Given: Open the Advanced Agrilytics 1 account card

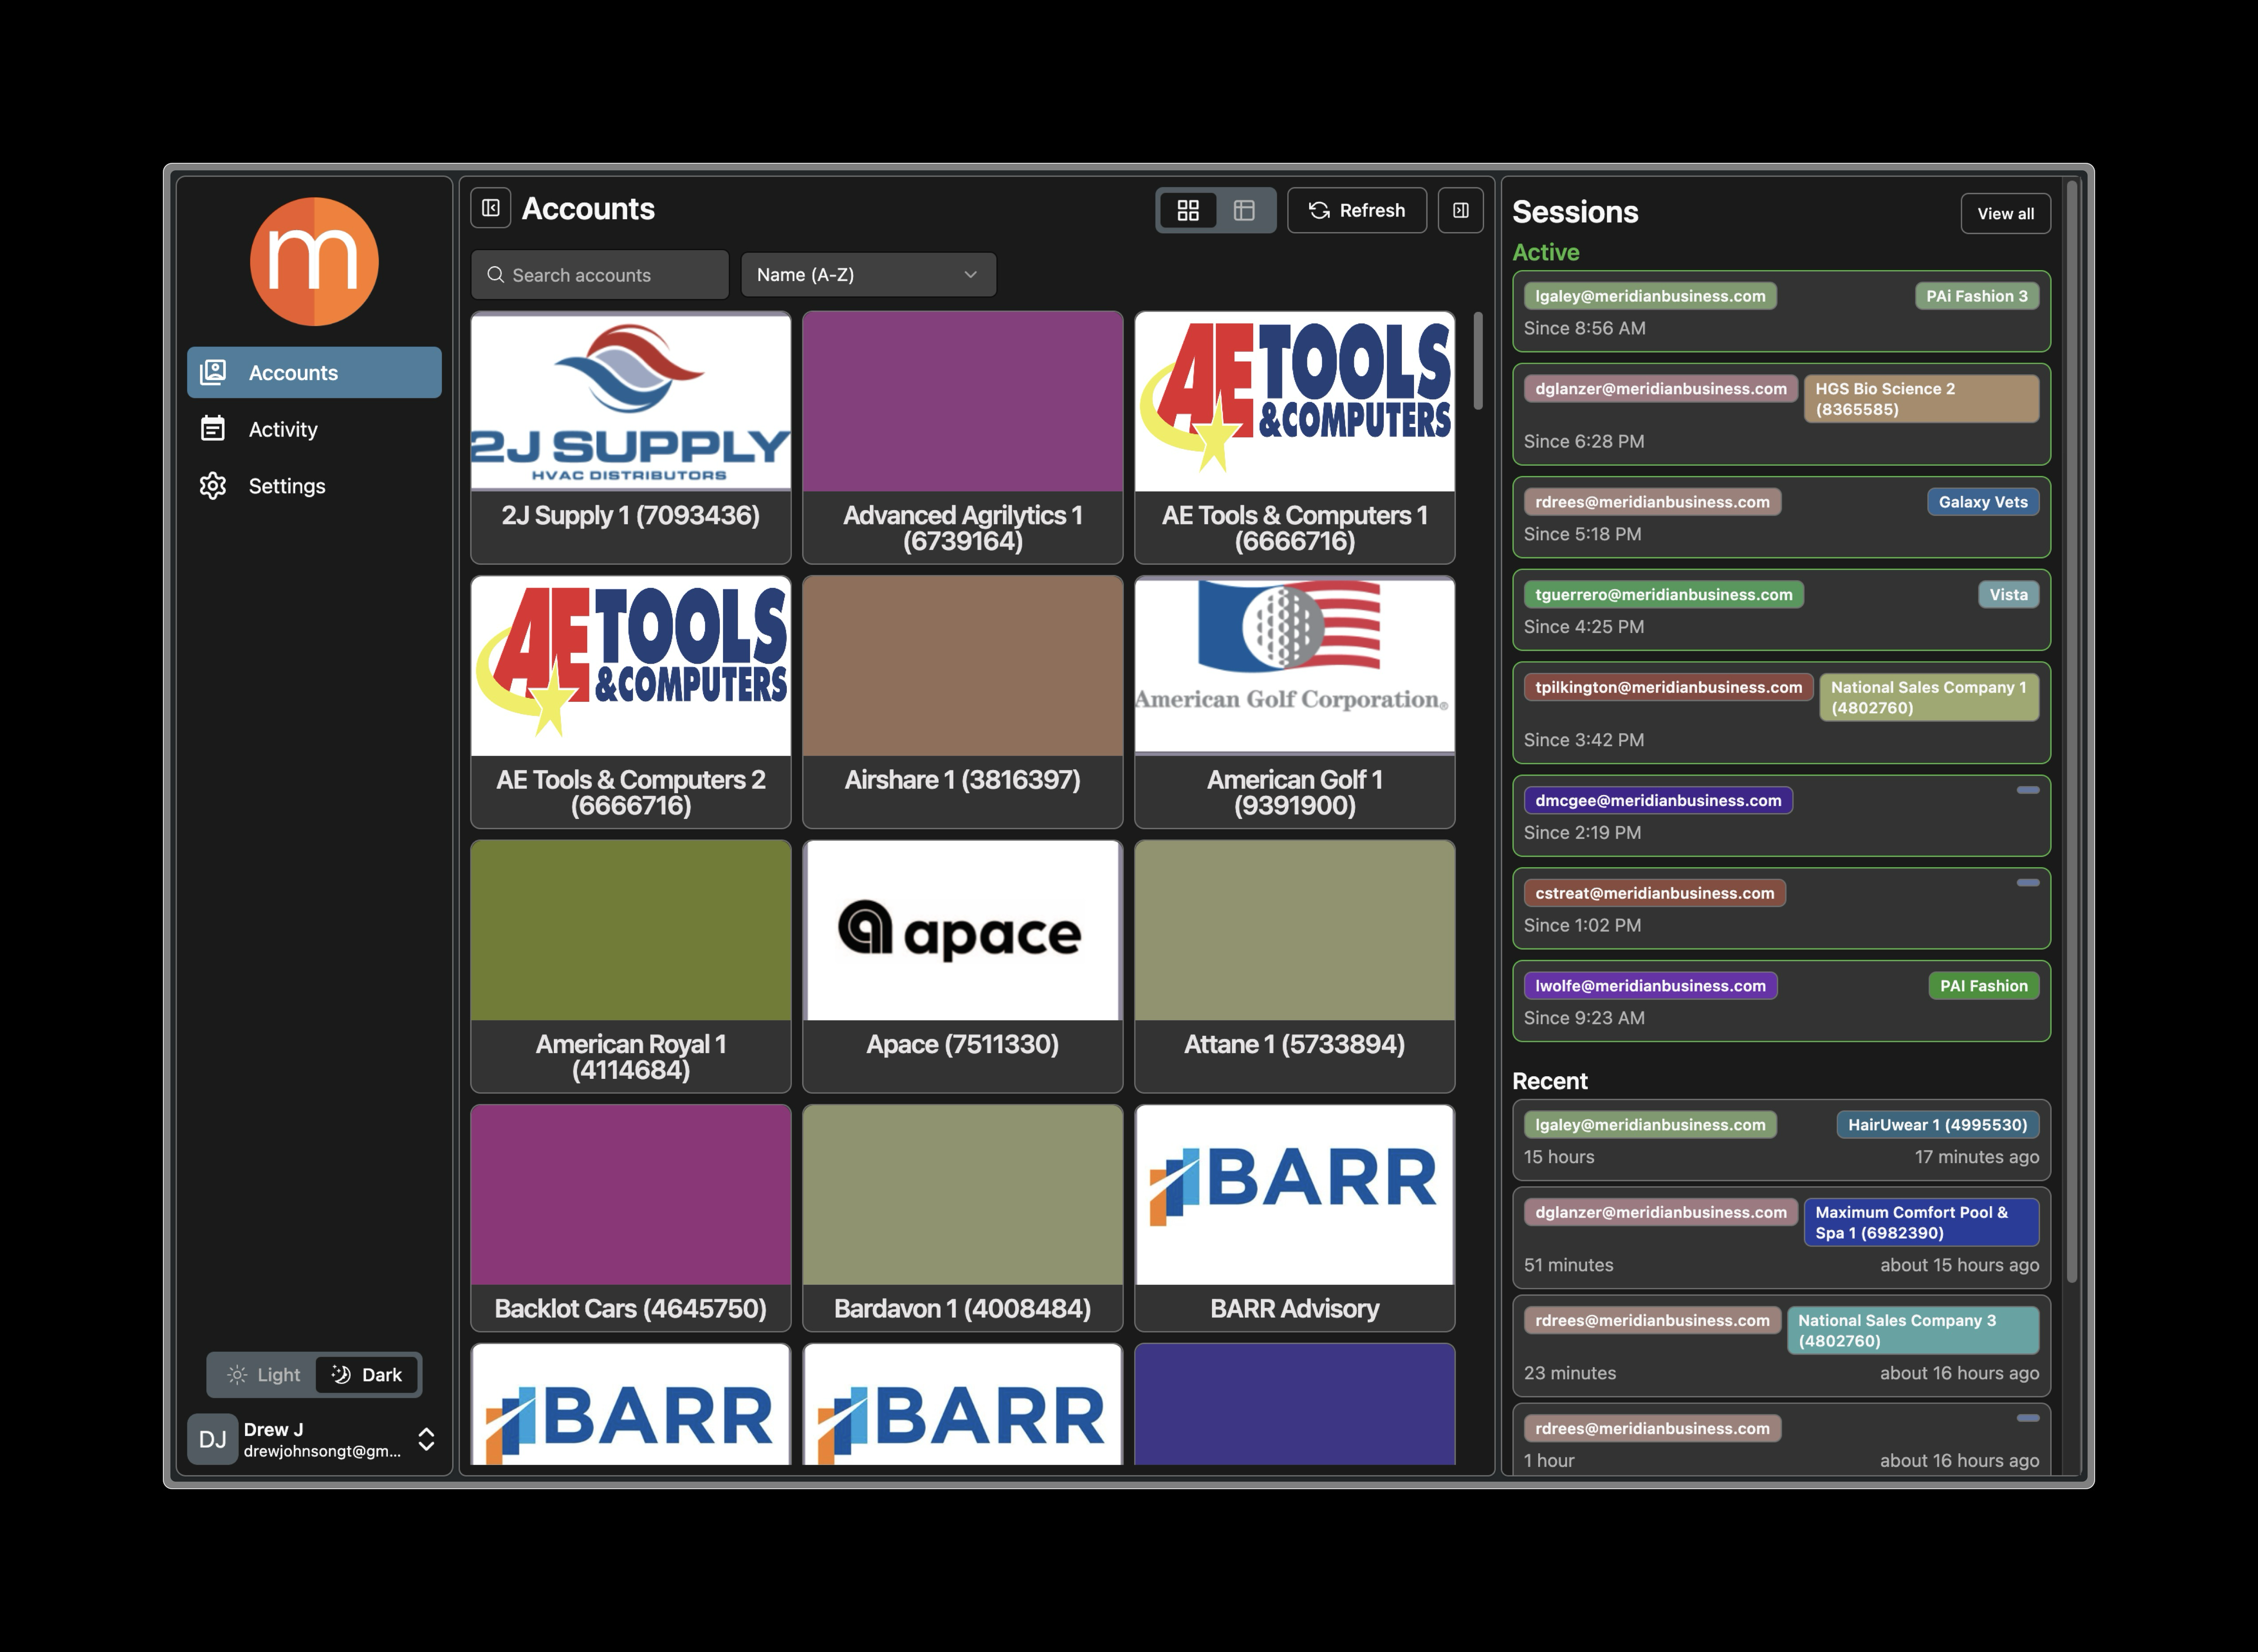Looking at the screenshot, I should [963, 437].
